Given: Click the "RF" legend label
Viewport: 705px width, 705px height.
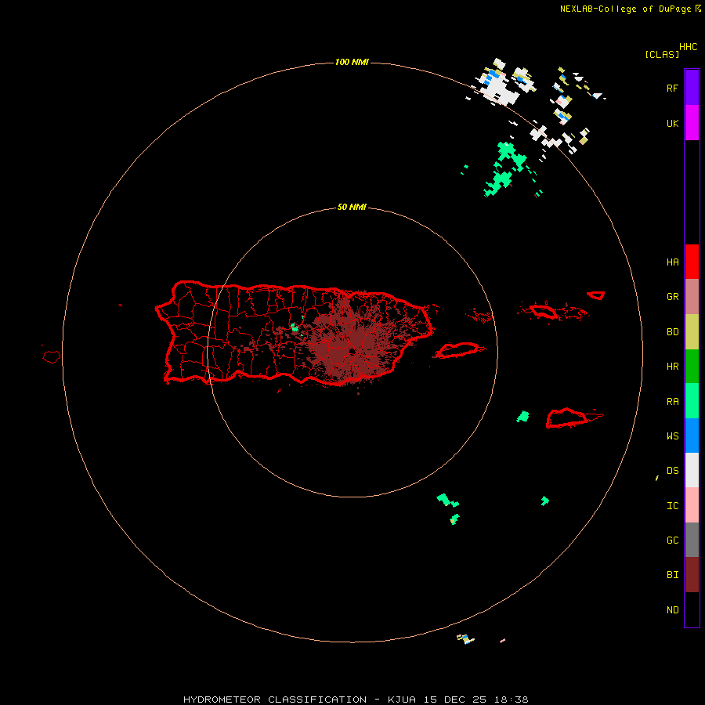Looking at the screenshot, I should [x=672, y=88].
